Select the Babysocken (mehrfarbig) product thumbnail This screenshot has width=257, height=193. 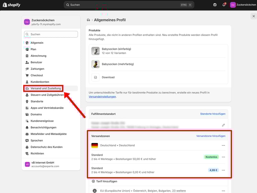click(95, 64)
